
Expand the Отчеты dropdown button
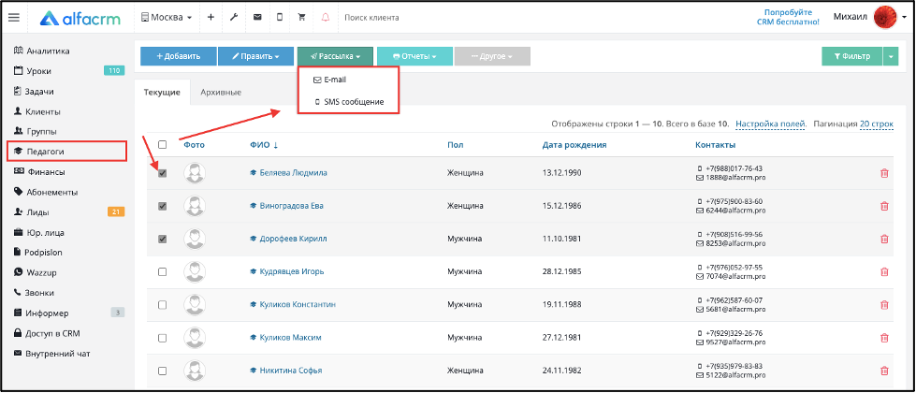[x=414, y=57]
